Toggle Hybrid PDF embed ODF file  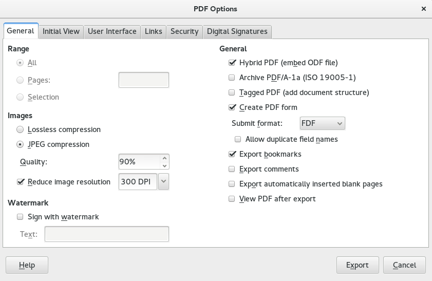coord(232,63)
